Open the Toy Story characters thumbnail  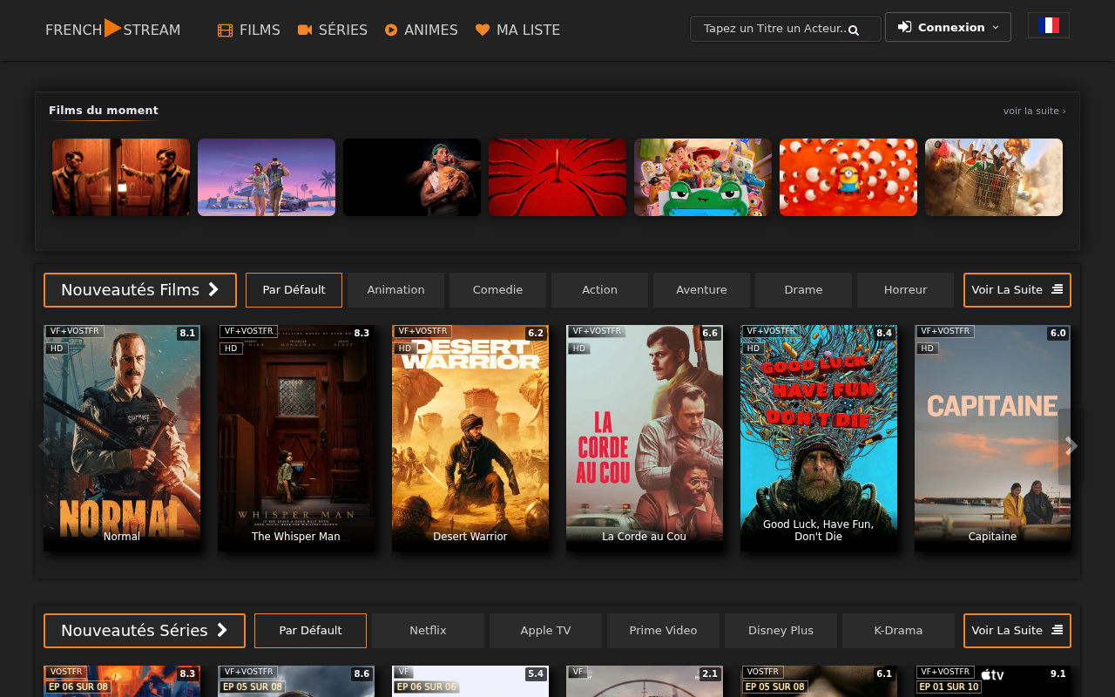click(x=703, y=177)
